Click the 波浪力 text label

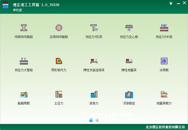[94, 103]
